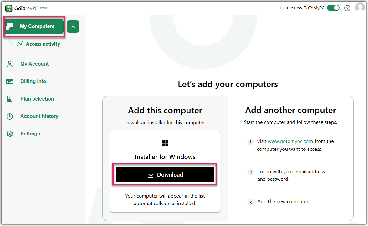This screenshot has height=226, width=368.
Task: Click the Plan selection document icon
Action: tap(10, 99)
